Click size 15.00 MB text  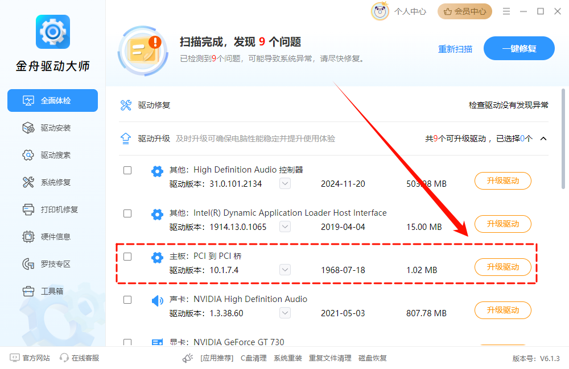click(x=424, y=227)
